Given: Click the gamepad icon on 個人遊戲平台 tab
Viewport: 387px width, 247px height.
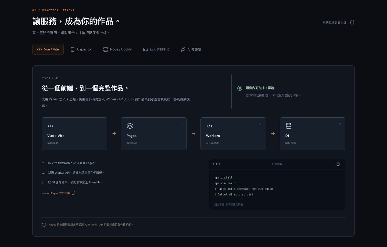Looking at the screenshot, I should pyautogui.click(x=145, y=49).
